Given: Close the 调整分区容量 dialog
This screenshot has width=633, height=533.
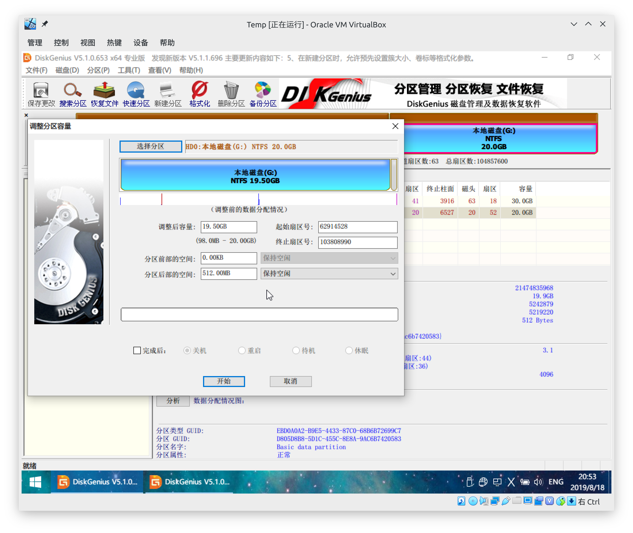Looking at the screenshot, I should coord(395,126).
